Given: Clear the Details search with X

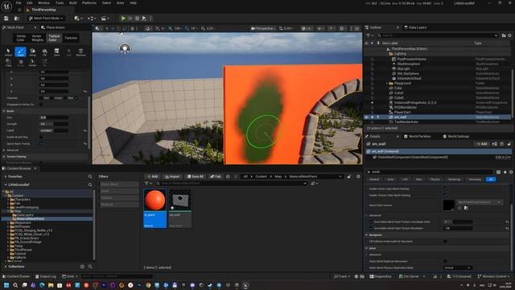Looking at the screenshot, I should 369,172.
